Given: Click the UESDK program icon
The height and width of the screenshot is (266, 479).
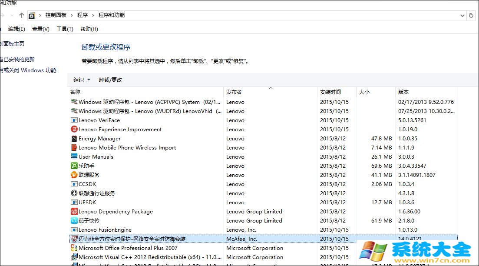Looking at the screenshot, I should [x=74, y=203].
